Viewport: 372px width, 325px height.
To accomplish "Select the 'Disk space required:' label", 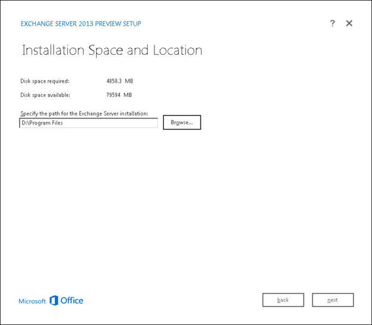I will 45,81.
